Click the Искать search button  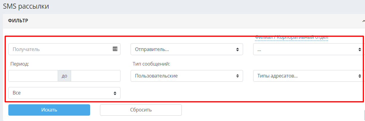point(49,110)
